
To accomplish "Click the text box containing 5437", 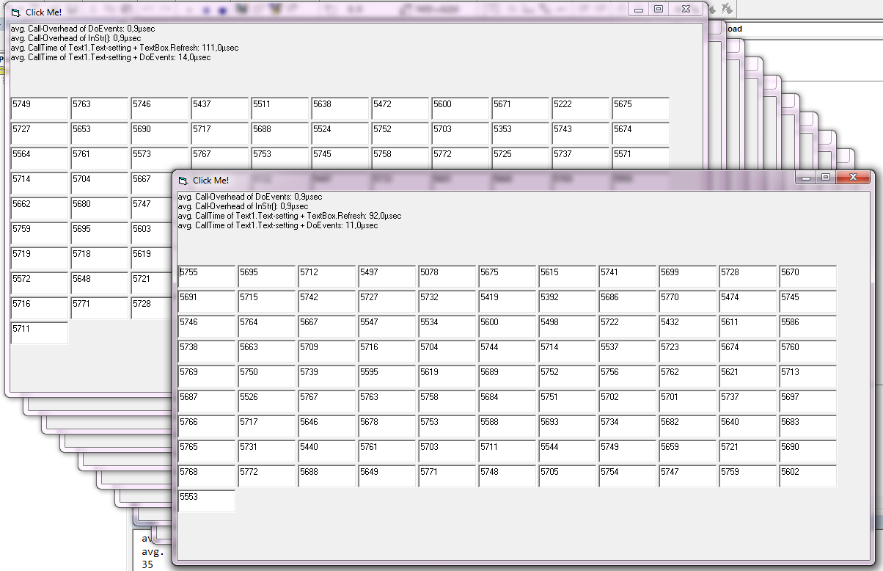I will click(219, 109).
